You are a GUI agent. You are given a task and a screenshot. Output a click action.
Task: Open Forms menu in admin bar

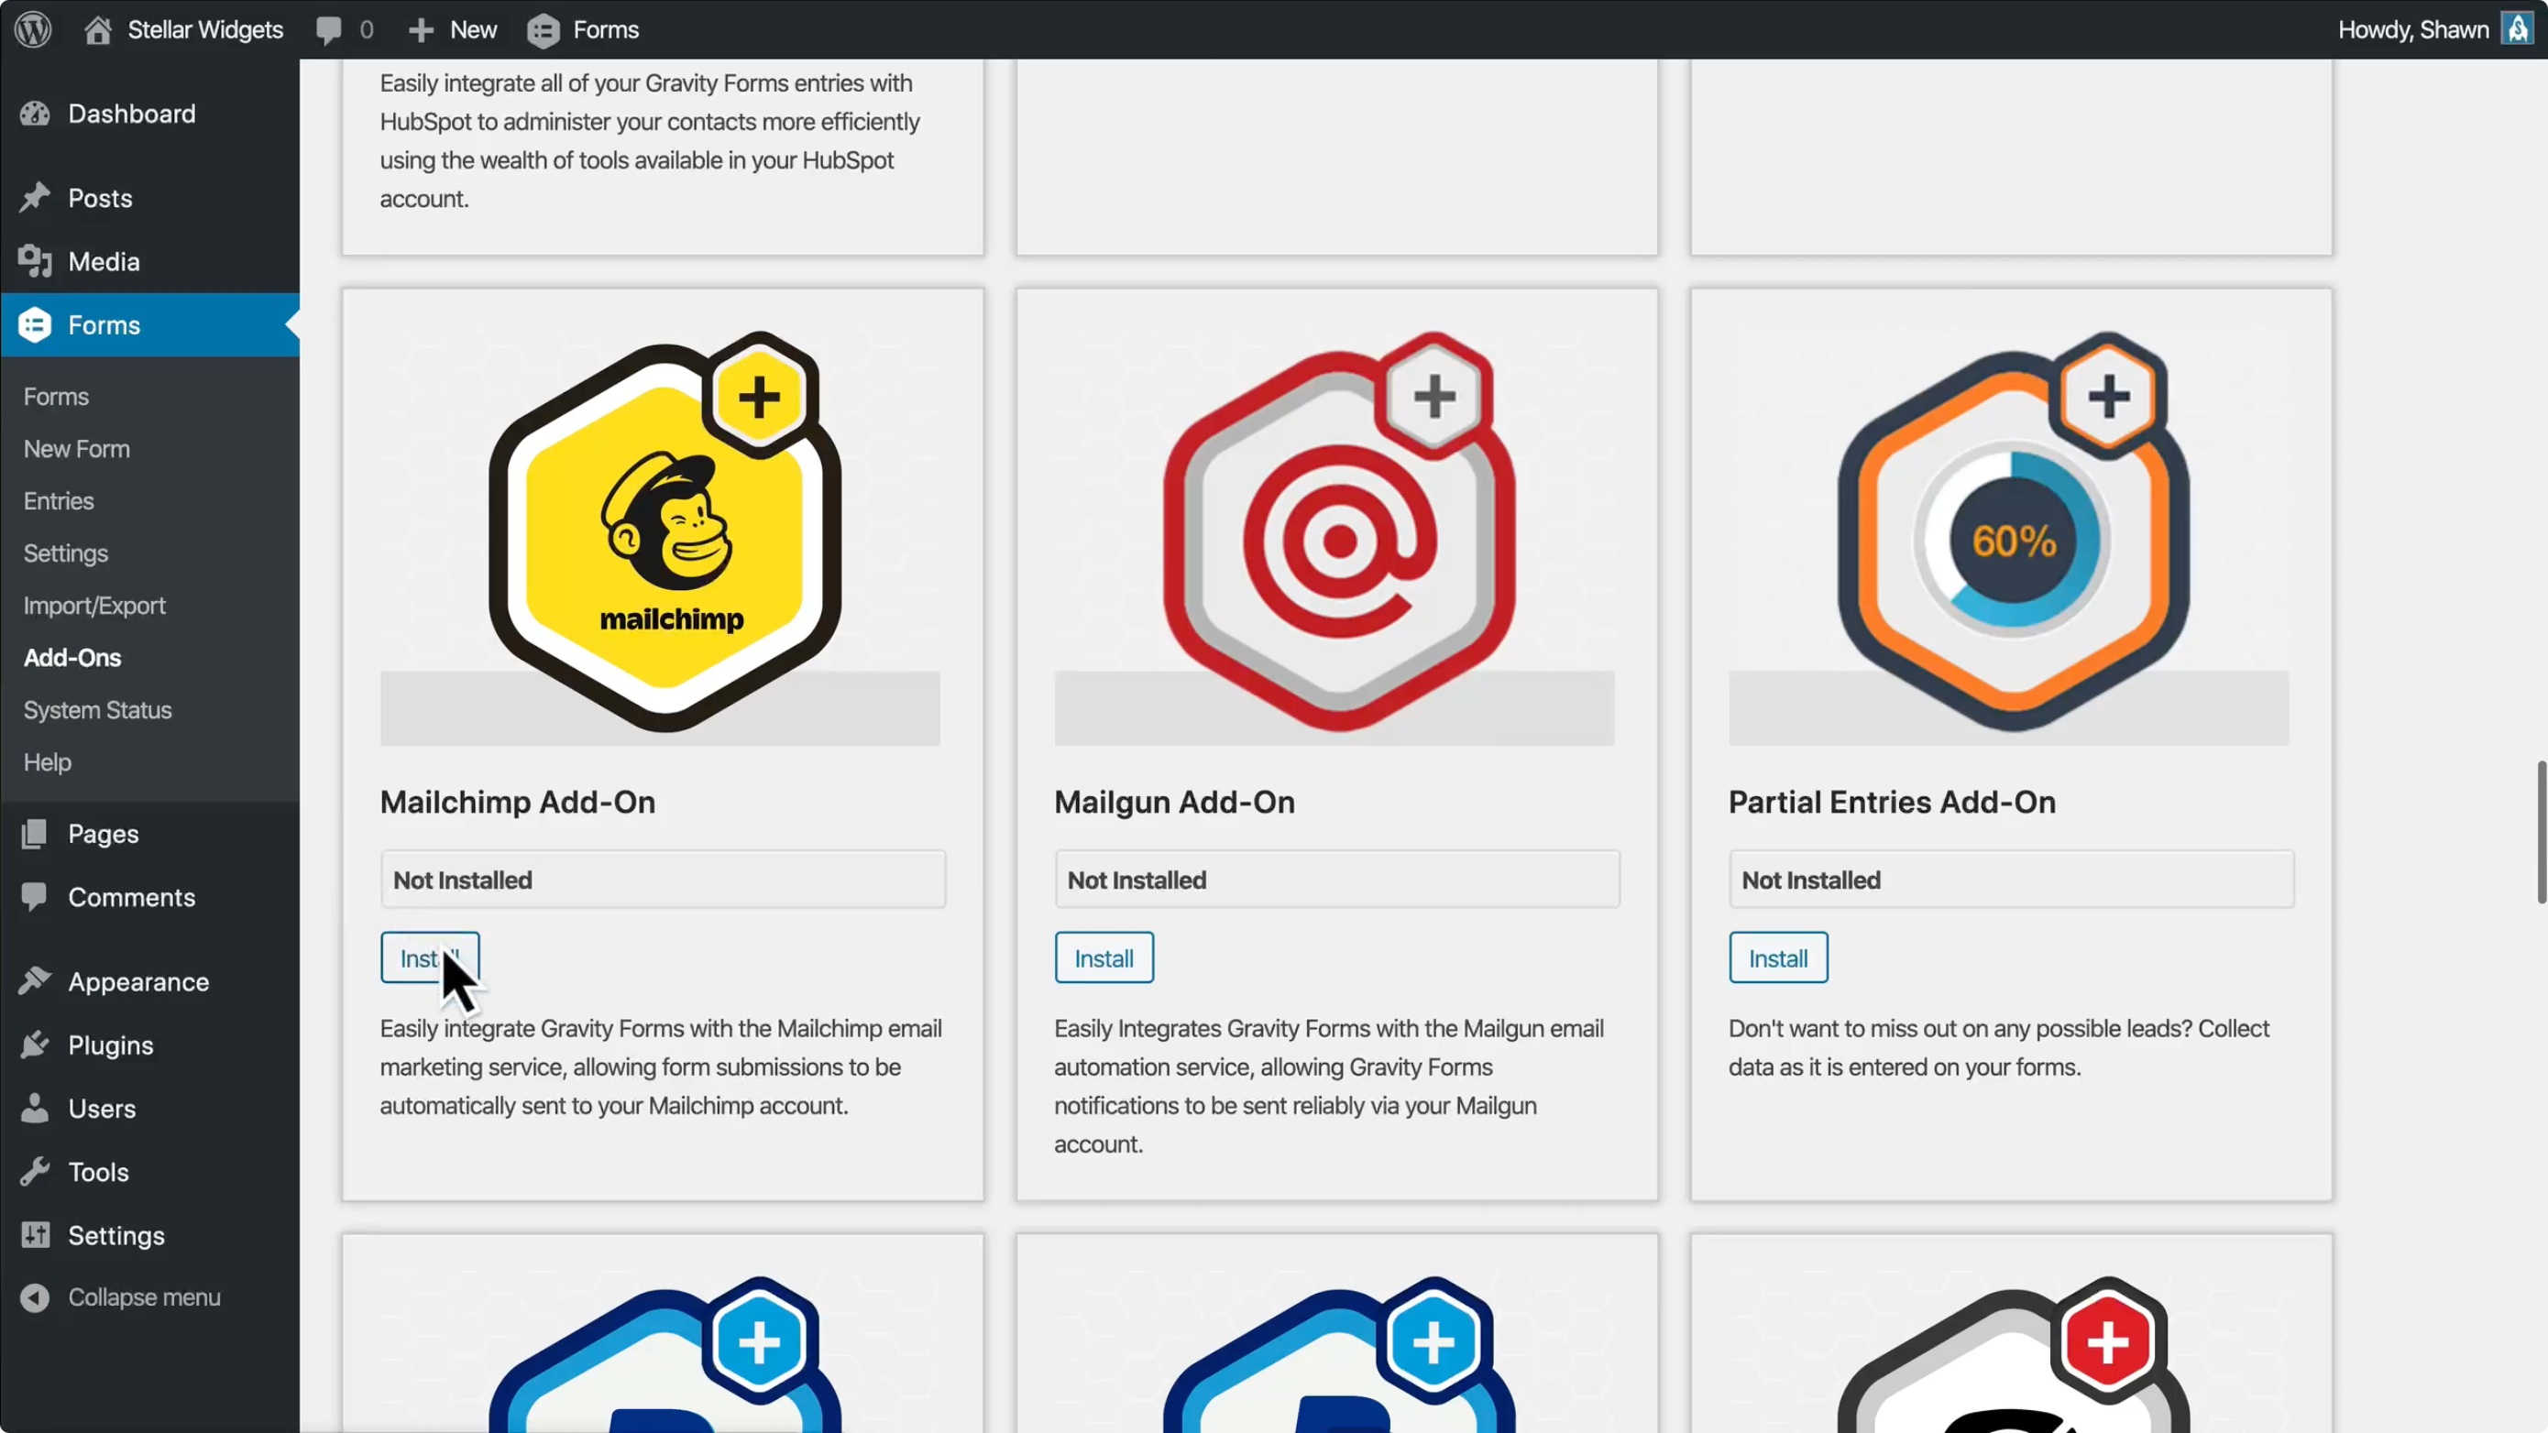pos(605,29)
